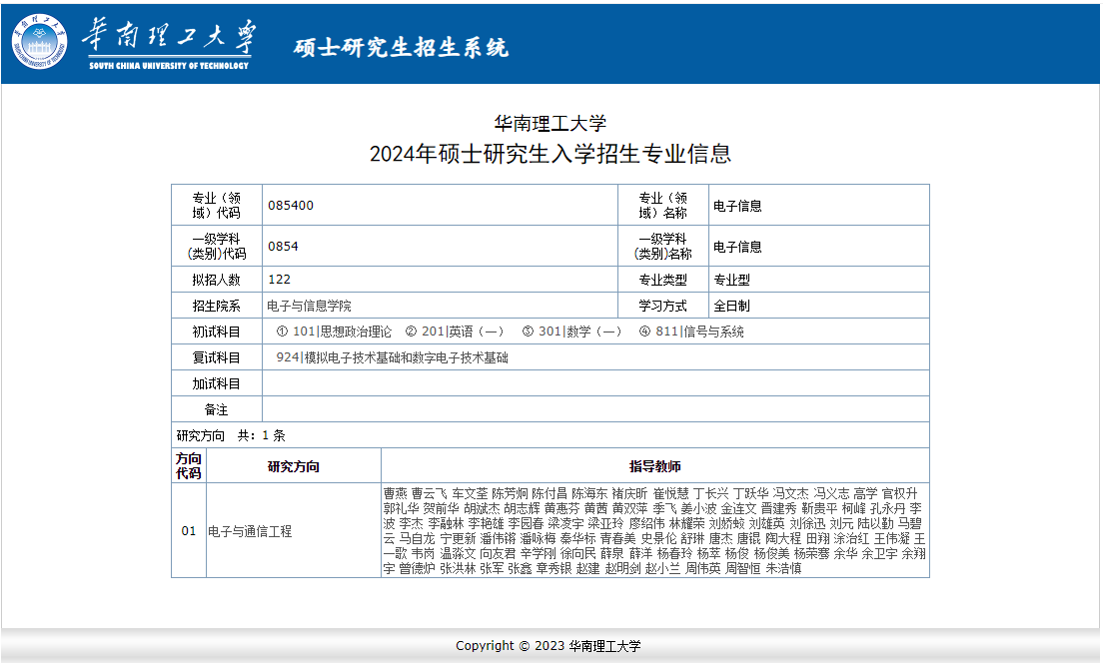Click the 电子与通信工程 research direction

pyautogui.click(x=250, y=531)
